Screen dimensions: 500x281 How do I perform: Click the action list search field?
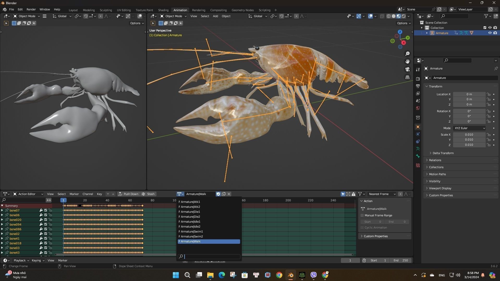pos(209,257)
